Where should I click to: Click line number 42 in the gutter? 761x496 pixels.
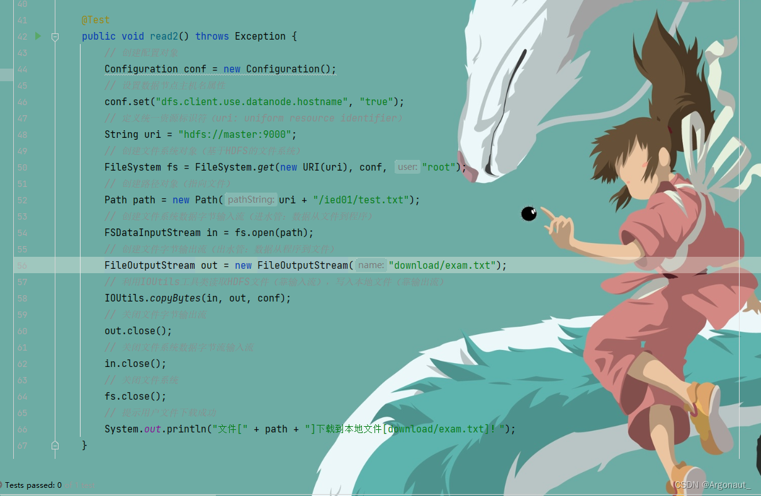coord(22,37)
